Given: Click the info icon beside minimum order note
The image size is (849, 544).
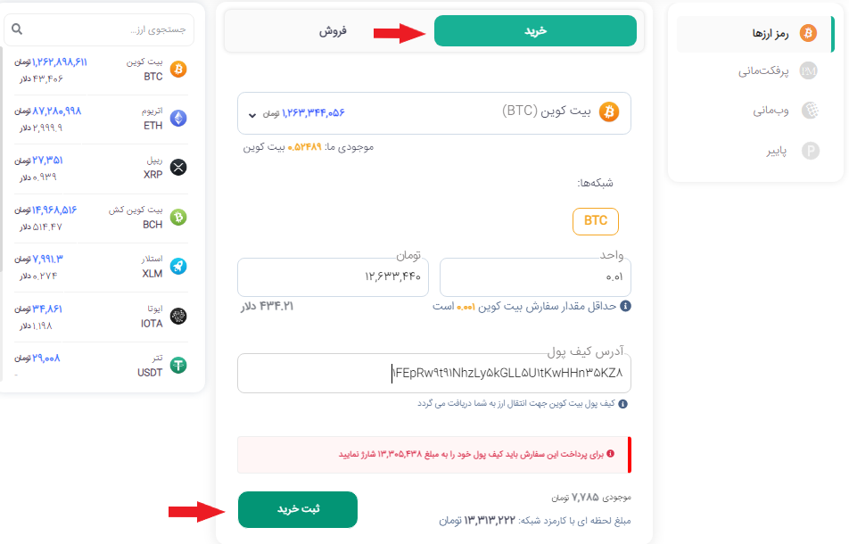Looking at the screenshot, I should click(625, 307).
